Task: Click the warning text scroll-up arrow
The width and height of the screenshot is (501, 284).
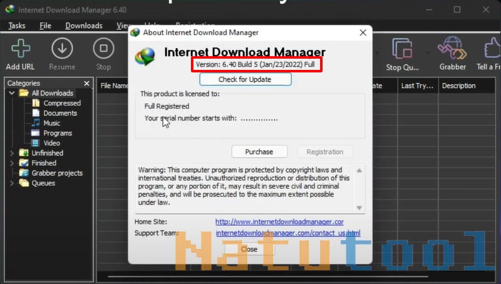Action: [x=359, y=170]
